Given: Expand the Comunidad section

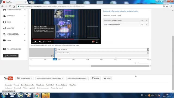Looking at the screenshot, I should click(25, 16).
